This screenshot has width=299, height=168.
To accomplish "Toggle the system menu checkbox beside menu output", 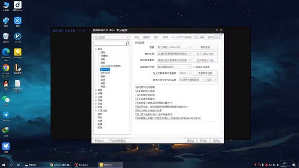I will pos(194,67).
